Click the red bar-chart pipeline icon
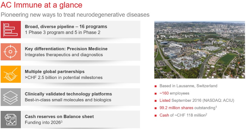This screenshot has height=129, width=246. click(x=11, y=30)
